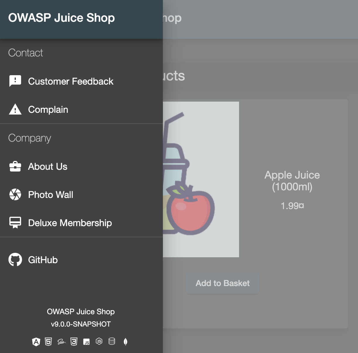The height and width of the screenshot is (353, 358).
Task: Click the Photo Wall camera shutter icon
Action: pyautogui.click(x=15, y=194)
